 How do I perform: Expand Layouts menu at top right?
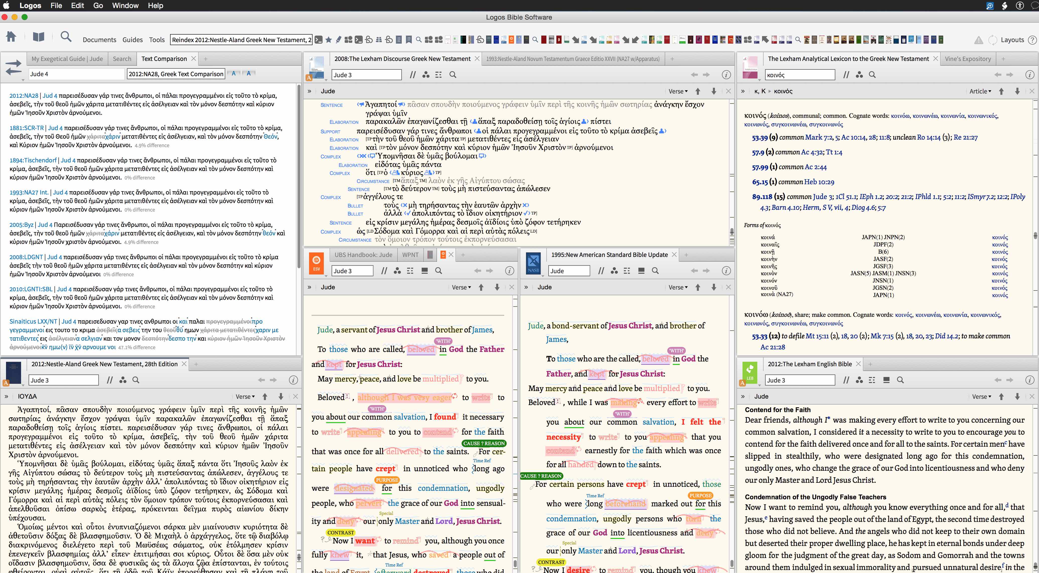(1012, 40)
